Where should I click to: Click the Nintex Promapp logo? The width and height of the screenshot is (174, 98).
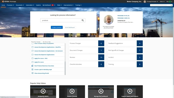(9, 1)
